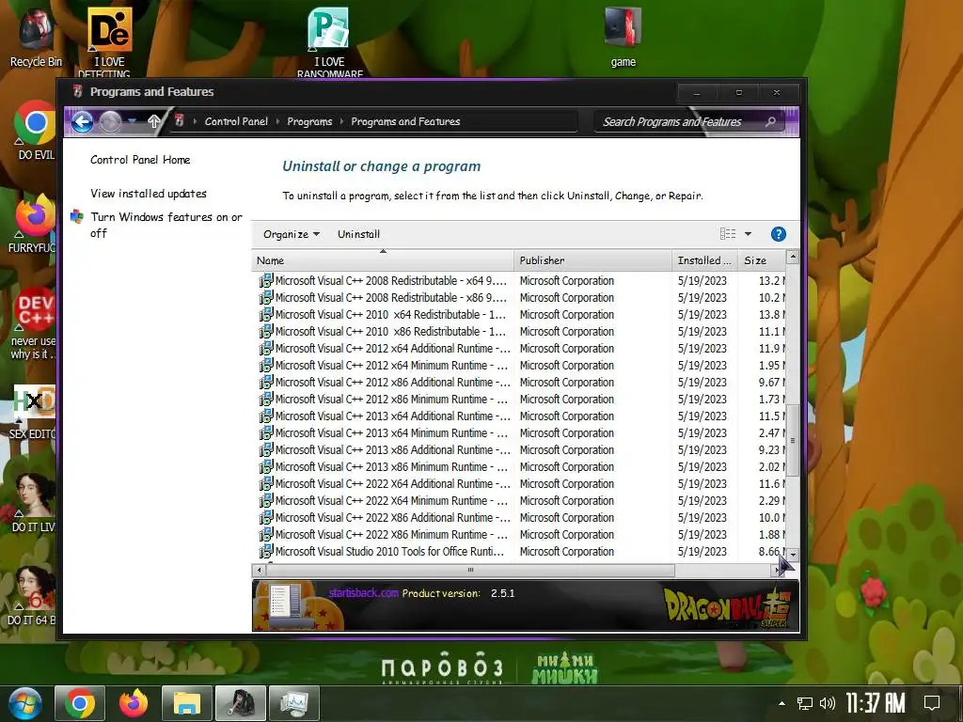
Task: Click the taskbar clock showing 11:37 AM
Action: click(876, 703)
